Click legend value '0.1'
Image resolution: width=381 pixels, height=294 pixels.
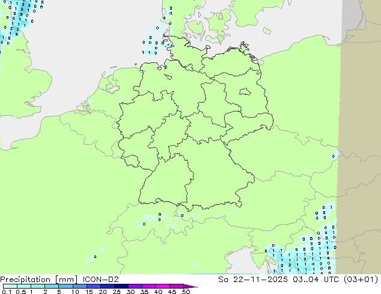point(7,292)
